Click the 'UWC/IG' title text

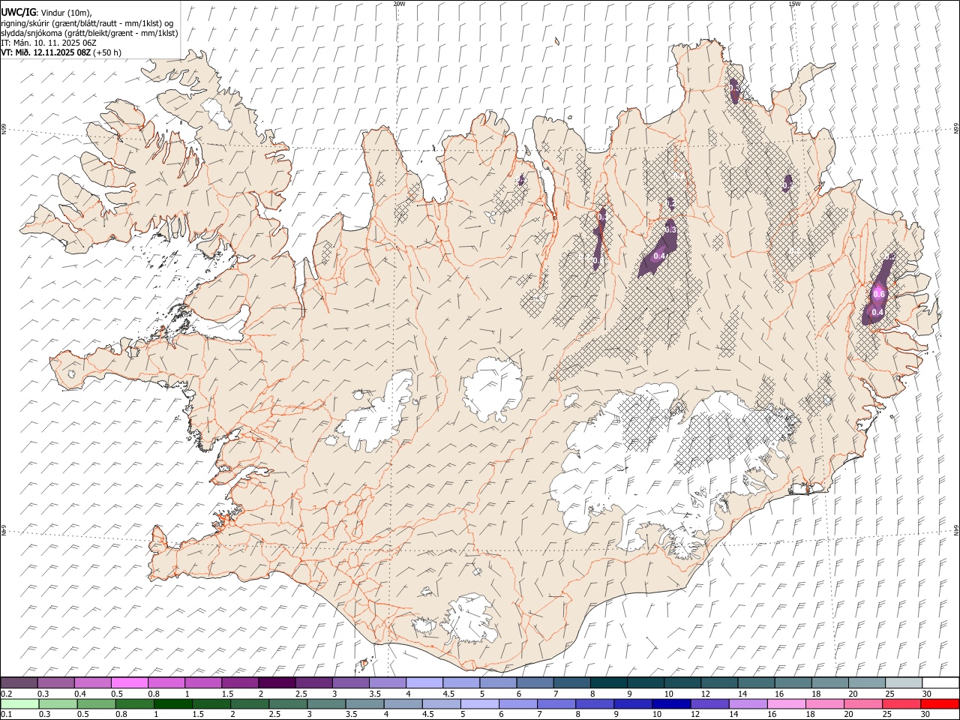click(17, 13)
